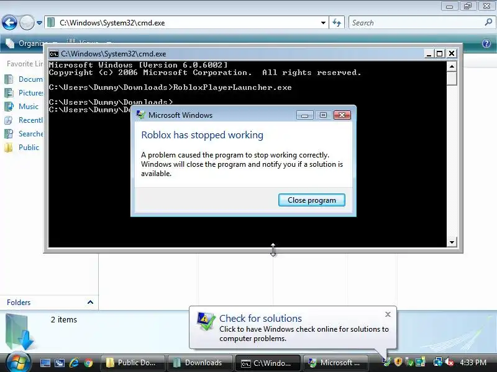
Task: Click the Windows Security shield tray icon
Action: coord(398,362)
